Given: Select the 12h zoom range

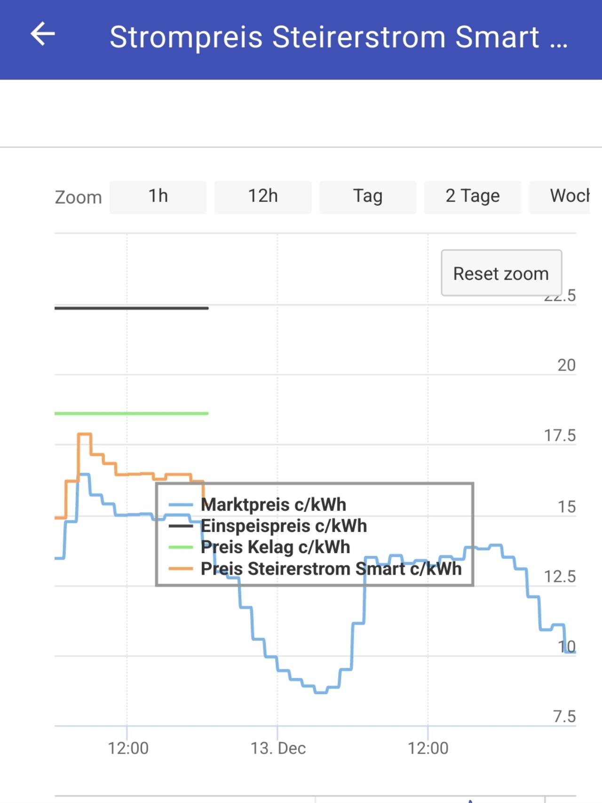Looking at the screenshot, I should [263, 197].
